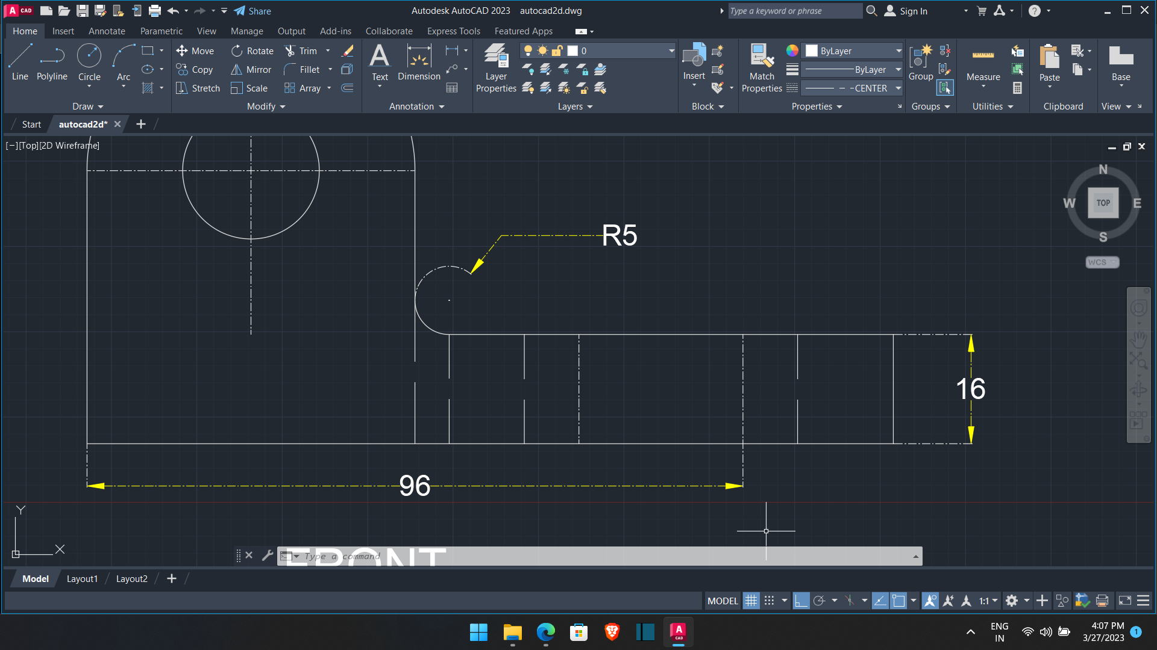Click the Move tool
This screenshot has width=1157, height=650.
point(195,51)
